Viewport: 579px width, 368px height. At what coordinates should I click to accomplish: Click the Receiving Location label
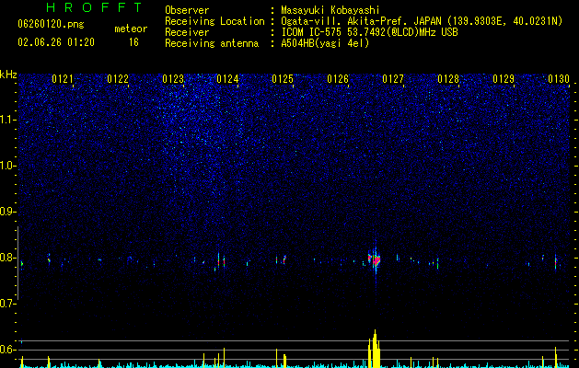coord(214,21)
